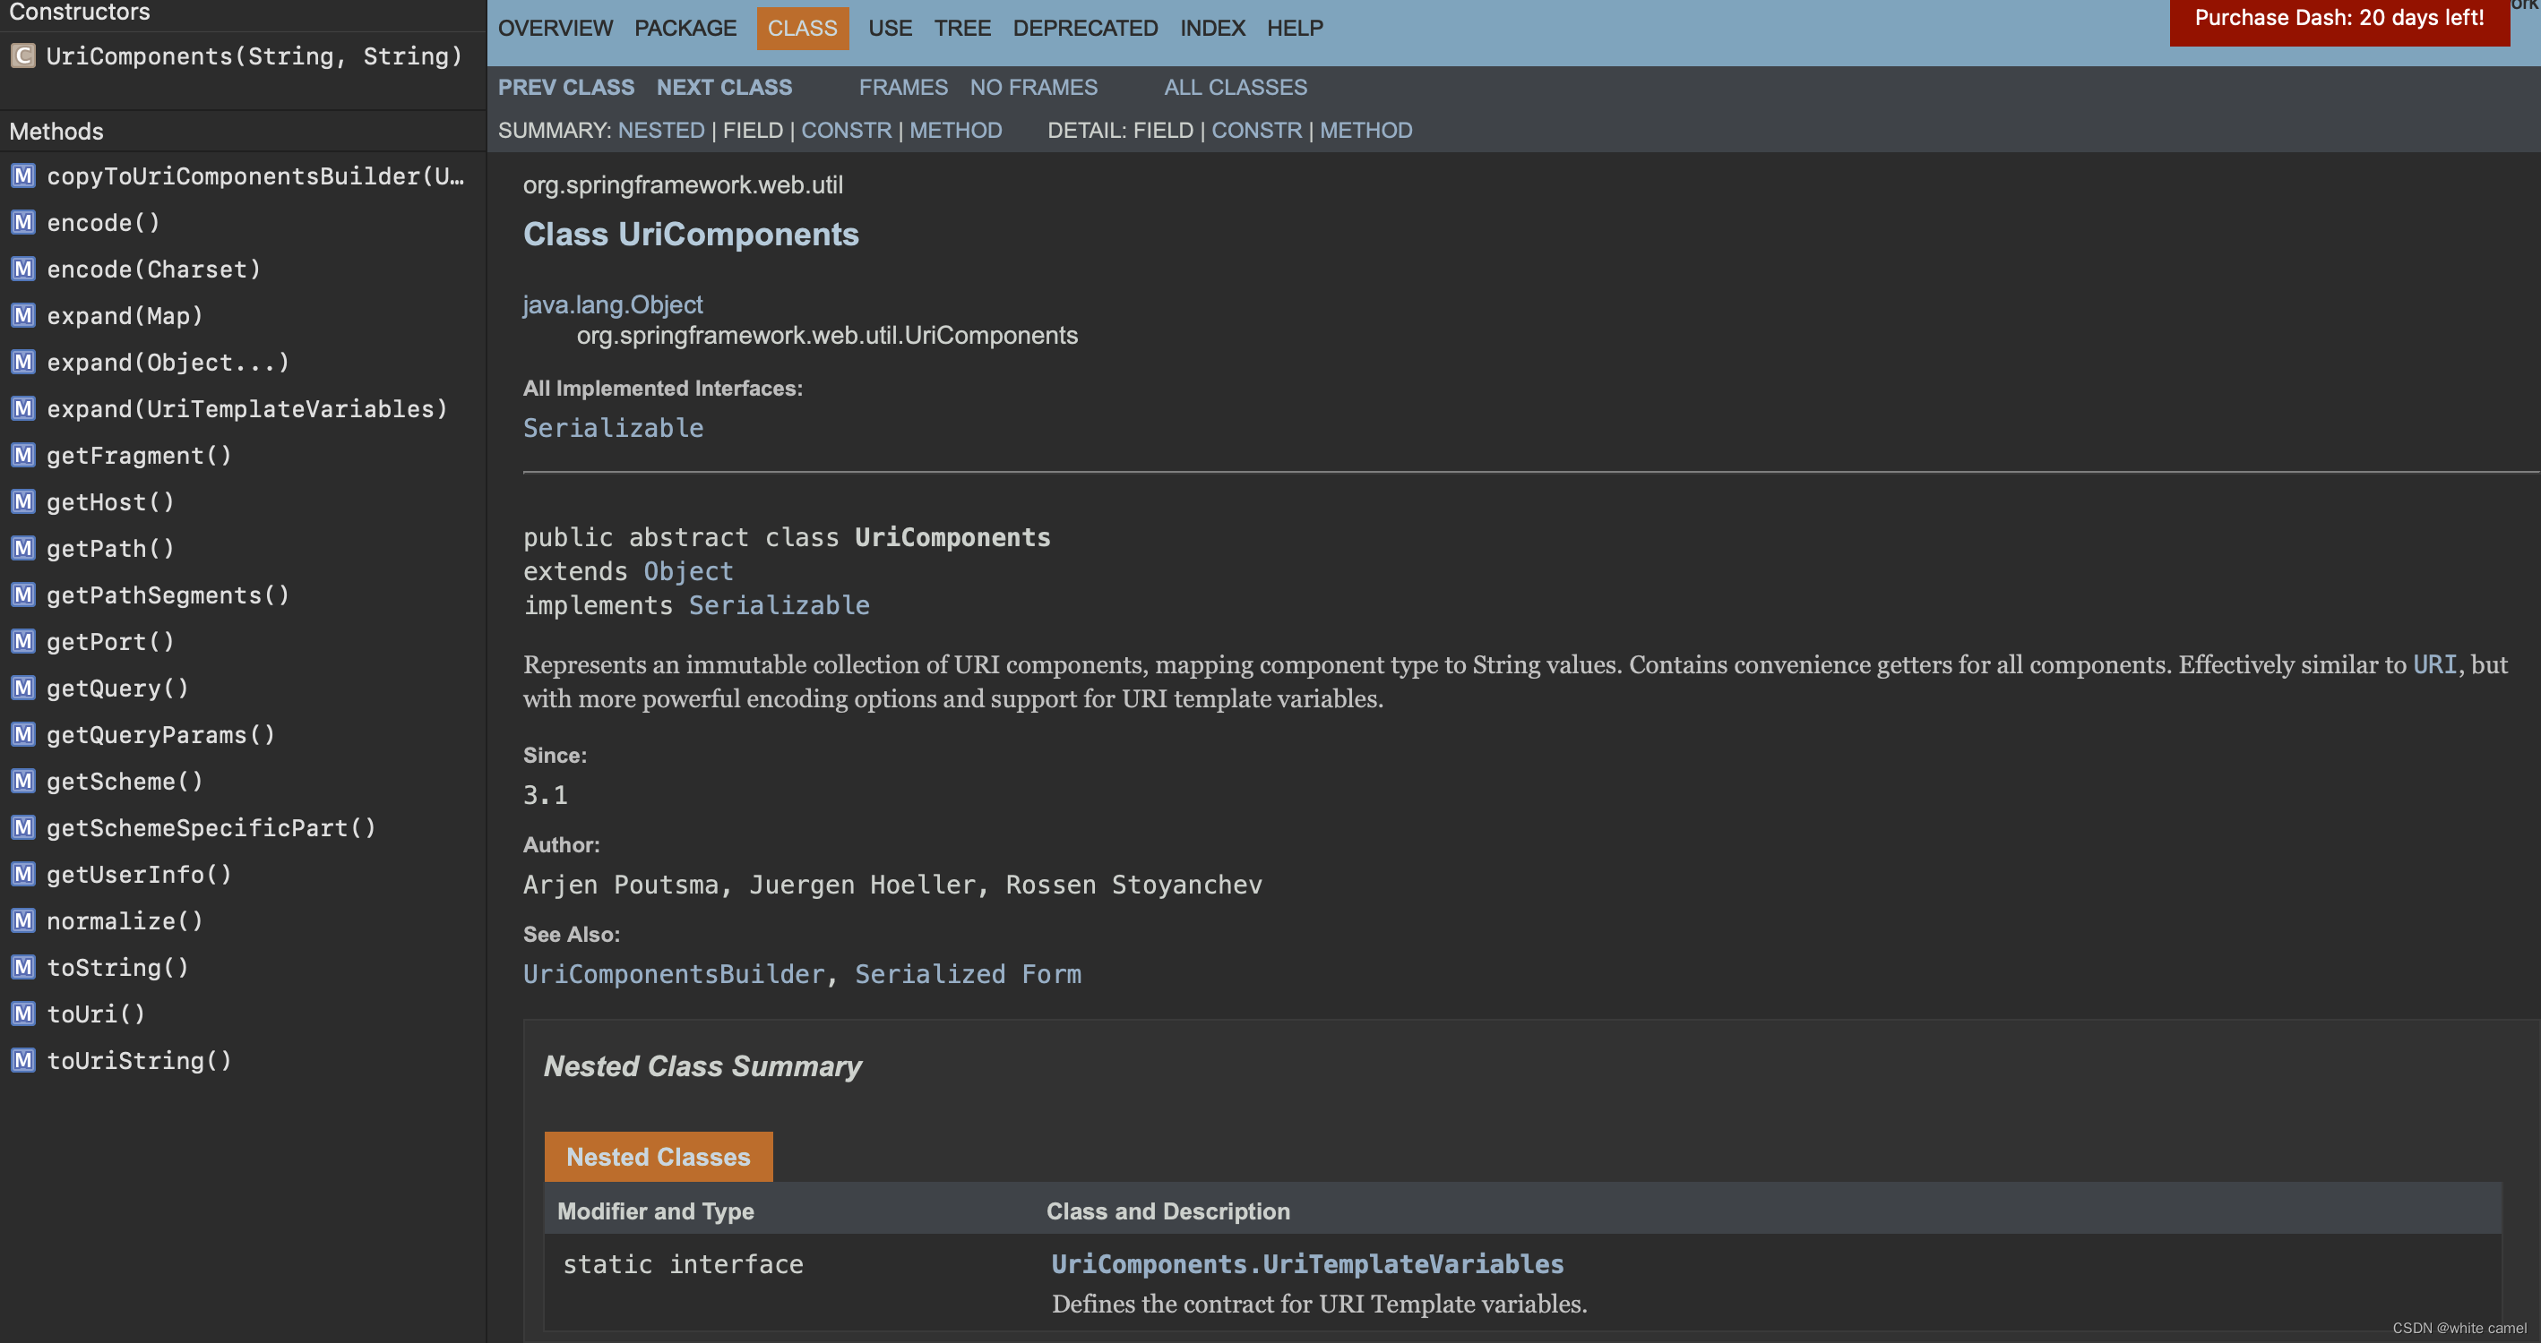Click the M icon for expand(Map)
The image size is (2541, 1343).
pyautogui.click(x=22, y=315)
